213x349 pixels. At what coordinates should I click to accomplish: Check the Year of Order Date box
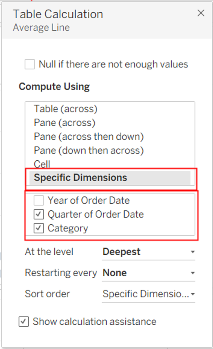(39, 200)
